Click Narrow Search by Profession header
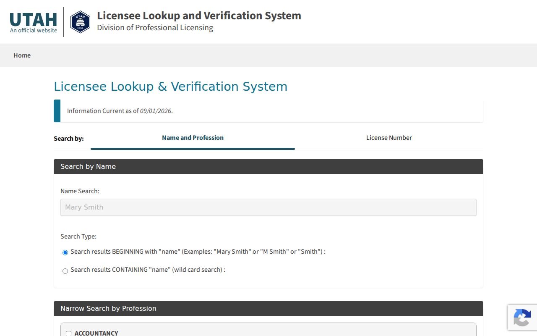Image resolution: width=537 pixels, height=336 pixels. pos(268,308)
